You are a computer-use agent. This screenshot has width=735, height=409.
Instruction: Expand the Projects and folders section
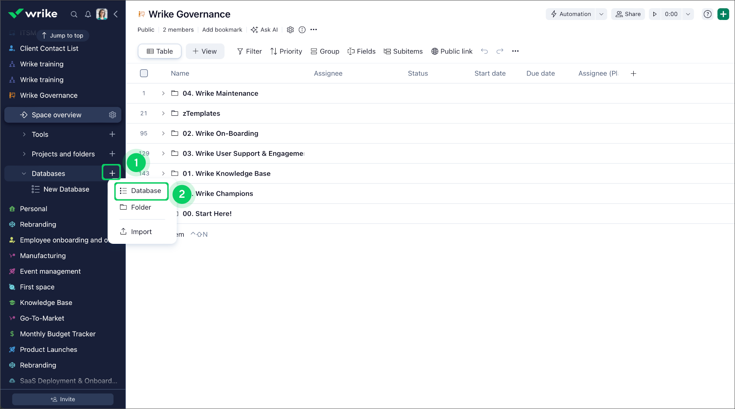click(24, 154)
